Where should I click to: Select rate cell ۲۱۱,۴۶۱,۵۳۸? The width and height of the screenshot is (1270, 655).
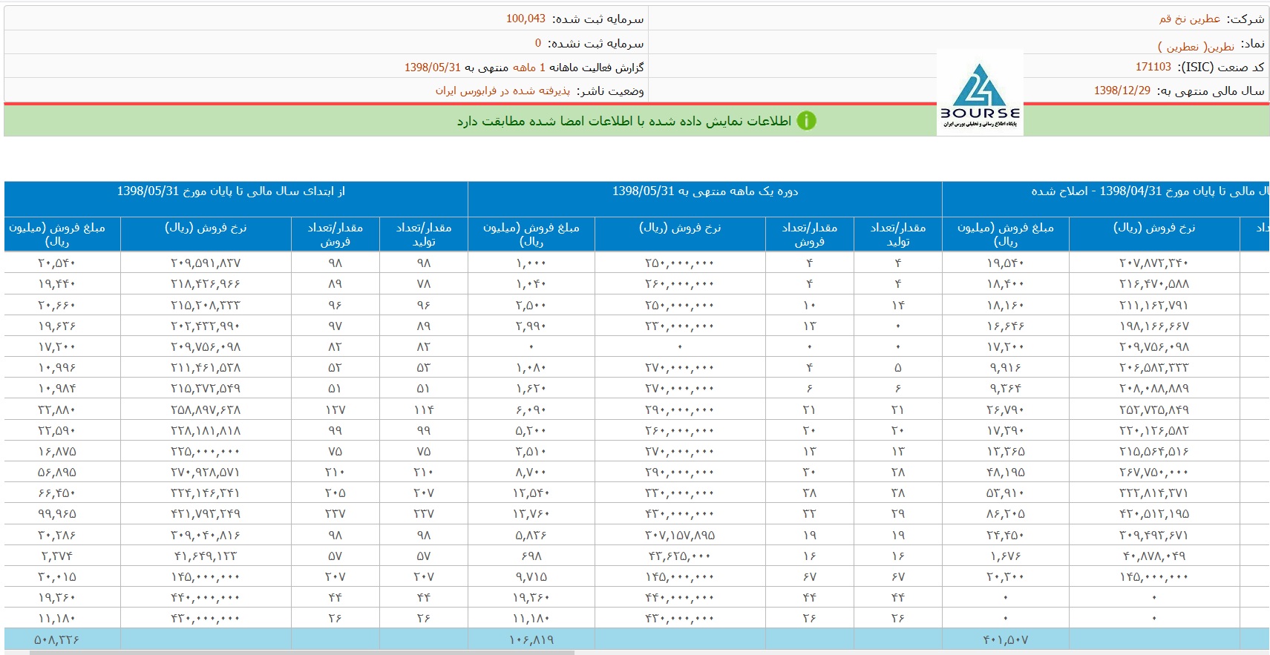coord(206,367)
